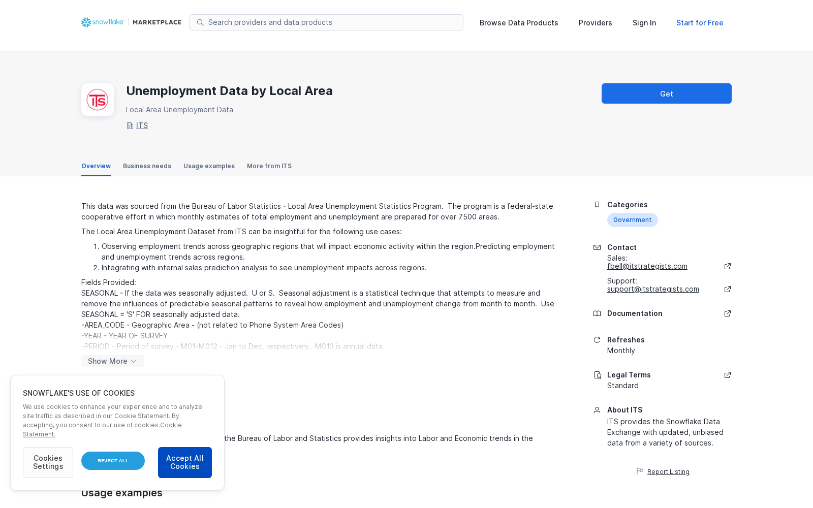Click the blue Get button
813x508 pixels.
pos(667,93)
